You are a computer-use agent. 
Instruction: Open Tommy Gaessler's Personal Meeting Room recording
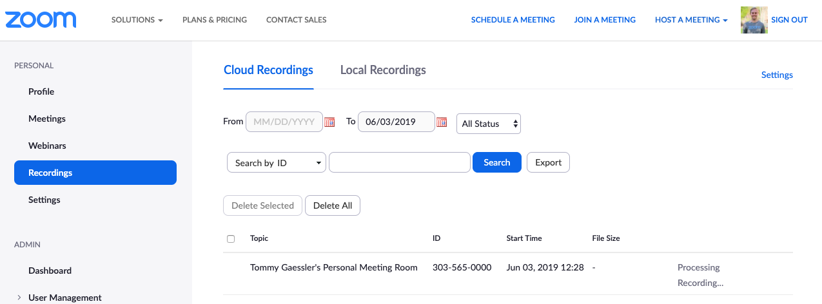coord(334,267)
